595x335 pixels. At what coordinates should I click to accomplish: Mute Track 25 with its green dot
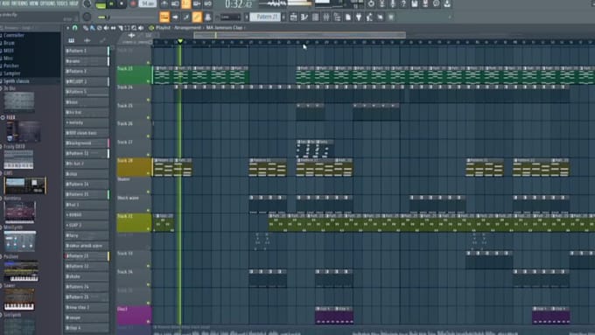pyautogui.click(x=149, y=118)
